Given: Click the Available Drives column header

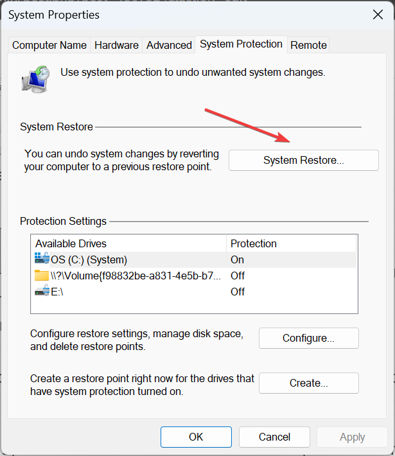Looking at the screenshot, I should [x=128, y=243].
